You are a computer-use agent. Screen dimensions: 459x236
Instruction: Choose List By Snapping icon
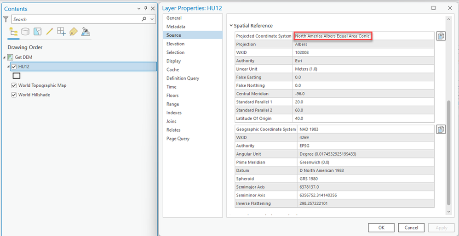coord(62,31)
